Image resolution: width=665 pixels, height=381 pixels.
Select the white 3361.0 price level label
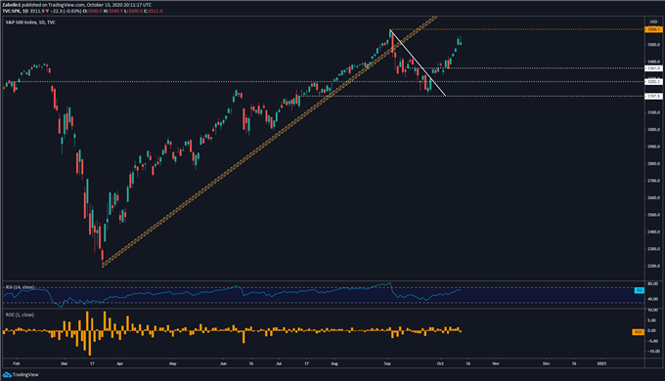pyautogui.click(x=653, y=68)
